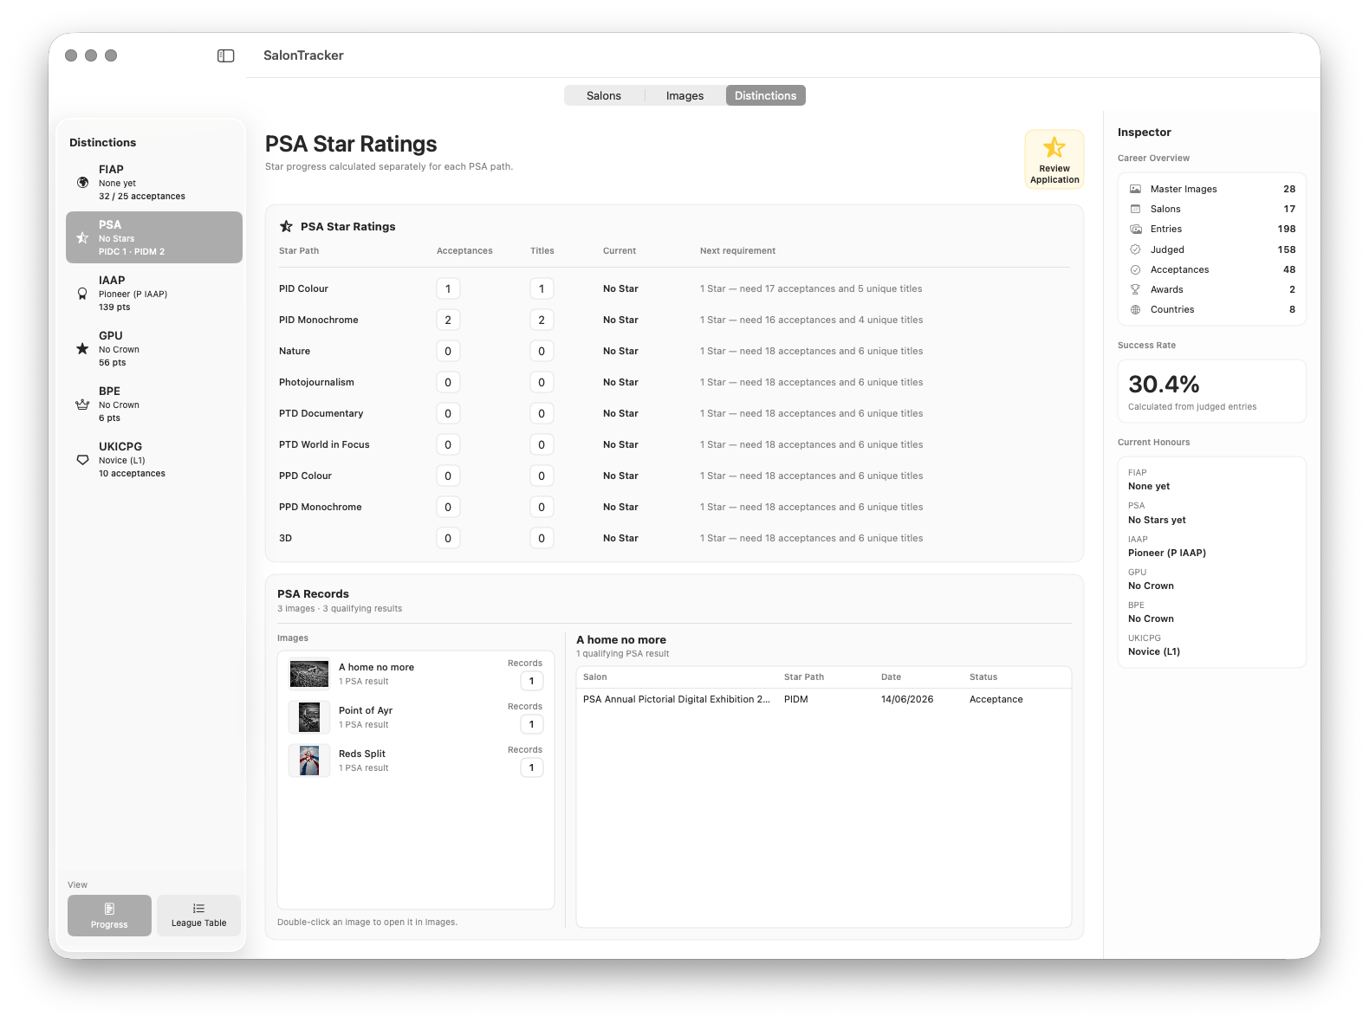The image size is (1369, 1023).
Task: Switch to the Images tab
Action: (x=684, y=95)
